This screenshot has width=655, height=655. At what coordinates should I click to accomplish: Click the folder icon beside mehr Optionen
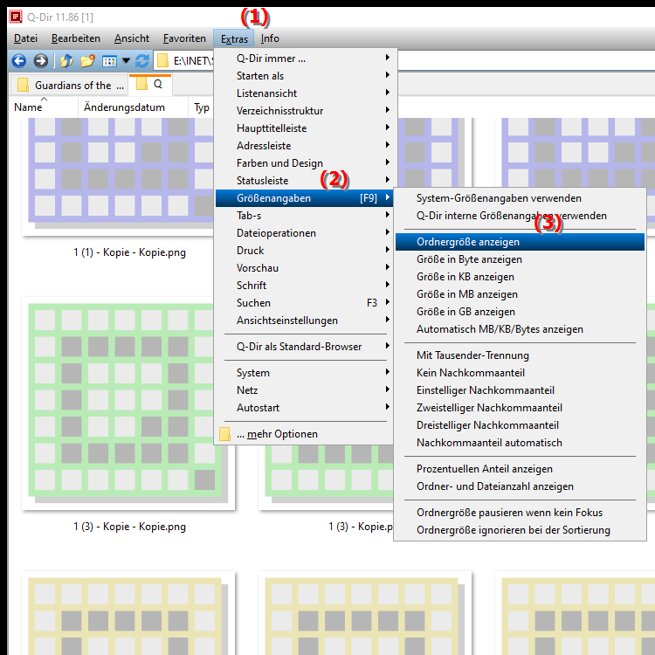[224, 434]
